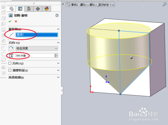Expand the 薄壁特征 section chevron
168x125 pixels.
tap(58, 70)
